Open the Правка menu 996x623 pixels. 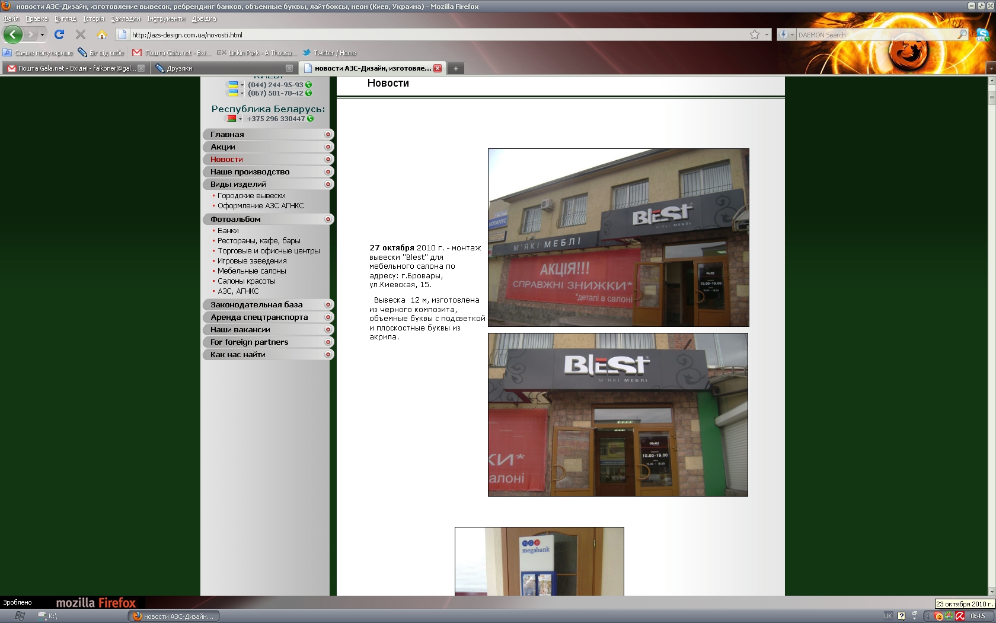[37, 19]
